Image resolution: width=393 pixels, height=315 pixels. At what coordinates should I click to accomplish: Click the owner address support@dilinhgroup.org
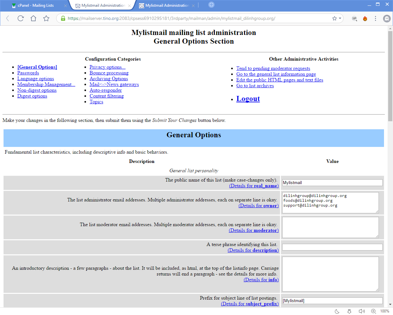click(x=310, y=205)
